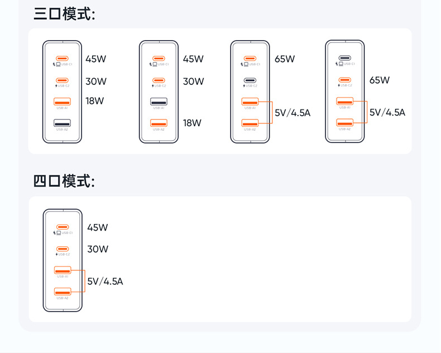Click orange USB-A1 port beside the 18W label
This screenshot has width=441, height=353.
click(62, 102)
